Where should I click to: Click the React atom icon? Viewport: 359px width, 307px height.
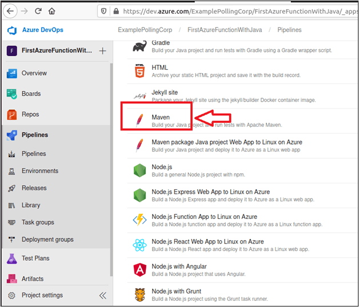click(x=139, y=245)
